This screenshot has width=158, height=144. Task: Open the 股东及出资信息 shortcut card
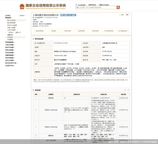39,31
